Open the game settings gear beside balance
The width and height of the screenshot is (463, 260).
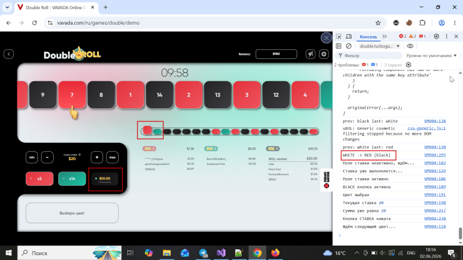click(x=324, y=54)
